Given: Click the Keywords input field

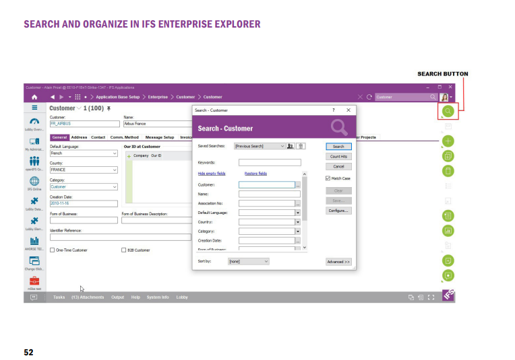Looking at the screenshot, I should point(270,163).
